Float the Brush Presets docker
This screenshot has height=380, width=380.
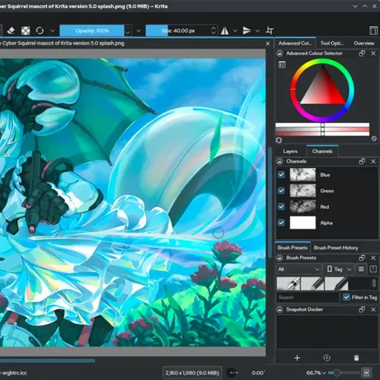point(362,258)
